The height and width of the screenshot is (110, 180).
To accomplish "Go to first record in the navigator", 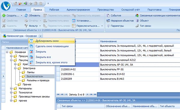I will [x=58, y=94].
